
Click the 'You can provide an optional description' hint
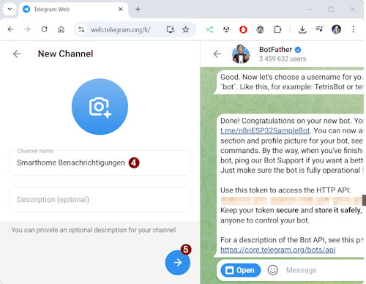pos(94,230)
